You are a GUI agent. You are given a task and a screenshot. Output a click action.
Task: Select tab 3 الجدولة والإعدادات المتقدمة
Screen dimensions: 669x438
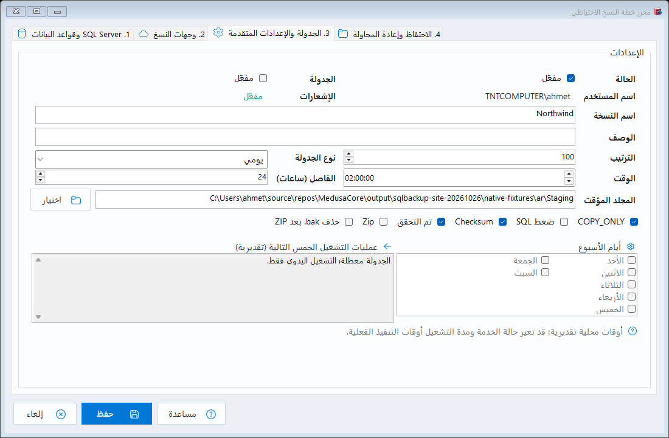tap(271, 33)
